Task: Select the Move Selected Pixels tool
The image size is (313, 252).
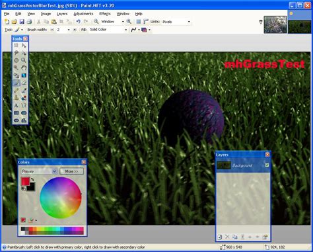Action: 24,46
